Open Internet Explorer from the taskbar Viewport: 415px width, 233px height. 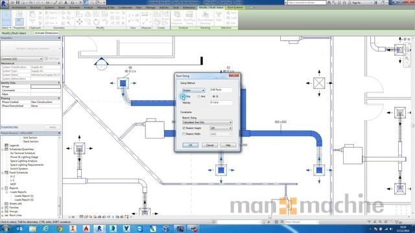point(46,228)
